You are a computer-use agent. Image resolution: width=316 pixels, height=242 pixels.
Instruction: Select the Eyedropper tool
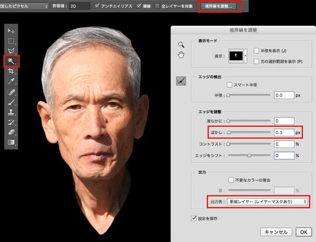click(x=11, y=81)
